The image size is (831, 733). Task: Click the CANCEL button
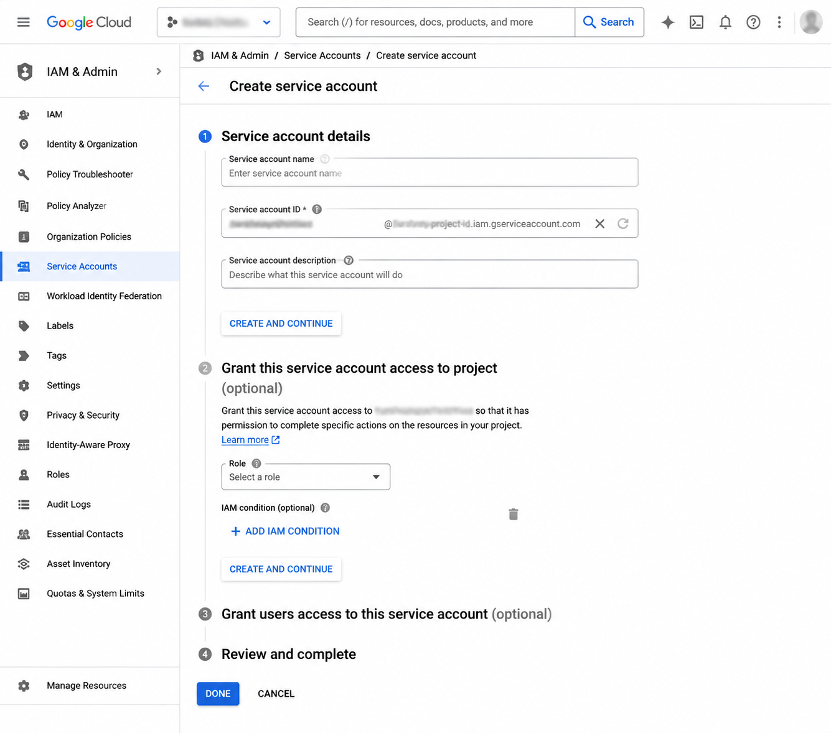tap(276, 694)
